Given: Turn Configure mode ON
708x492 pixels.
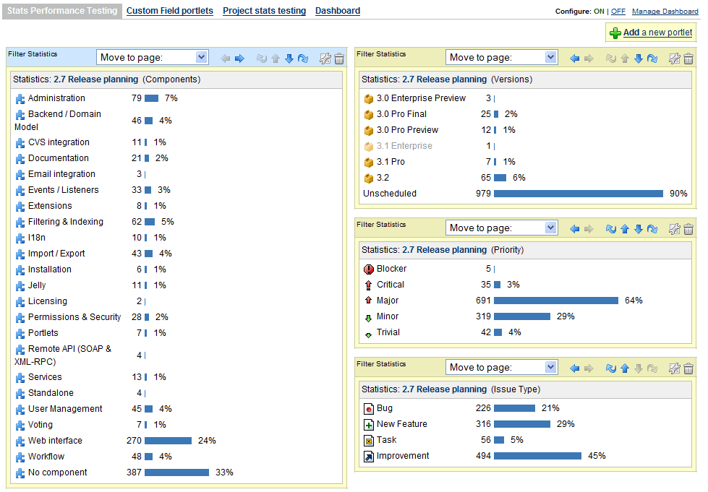Looking at the screenshot, I should pos(600,12).
